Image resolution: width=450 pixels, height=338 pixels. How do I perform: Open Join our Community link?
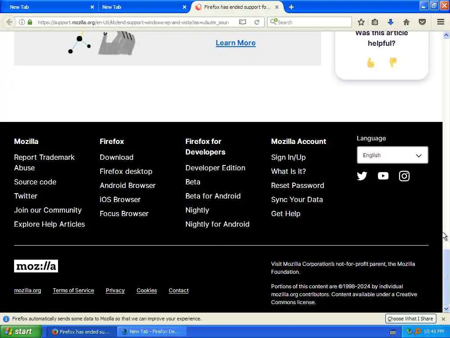(x=48, y=210)
